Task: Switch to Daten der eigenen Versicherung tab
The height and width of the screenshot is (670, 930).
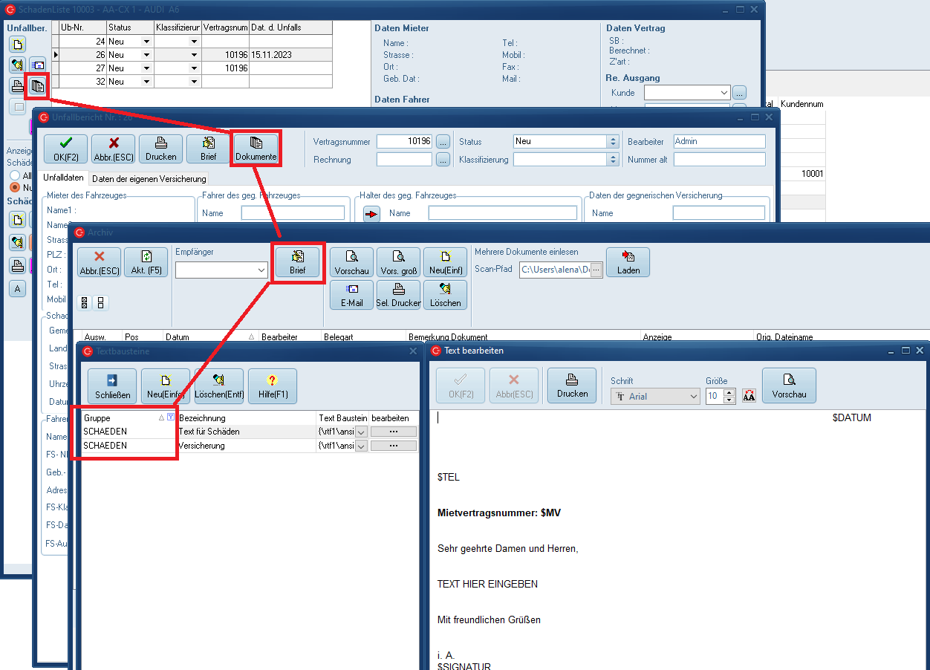Action: (149, 179)
